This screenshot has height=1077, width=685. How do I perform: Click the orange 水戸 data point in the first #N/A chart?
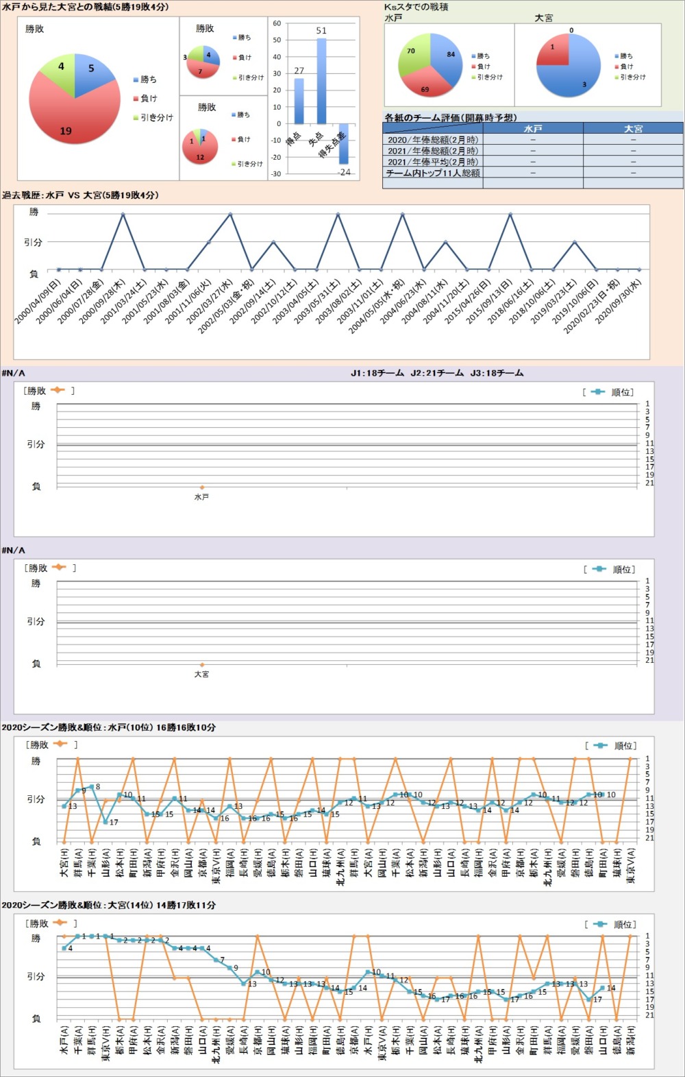[201, 487]
